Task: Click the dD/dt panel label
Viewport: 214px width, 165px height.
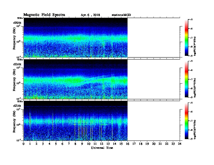Action: point(17,64)
